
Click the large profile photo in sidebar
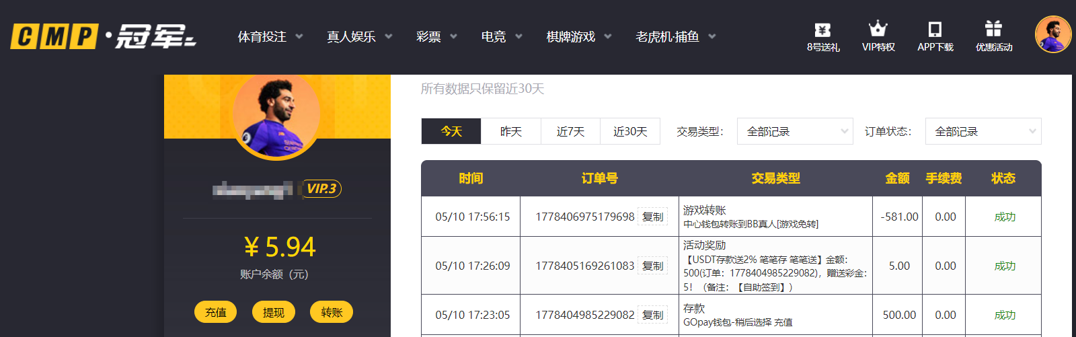pos(276,117)
